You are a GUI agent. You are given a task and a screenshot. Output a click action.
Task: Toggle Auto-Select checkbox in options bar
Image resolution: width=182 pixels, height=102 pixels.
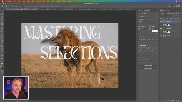[11, 6]
